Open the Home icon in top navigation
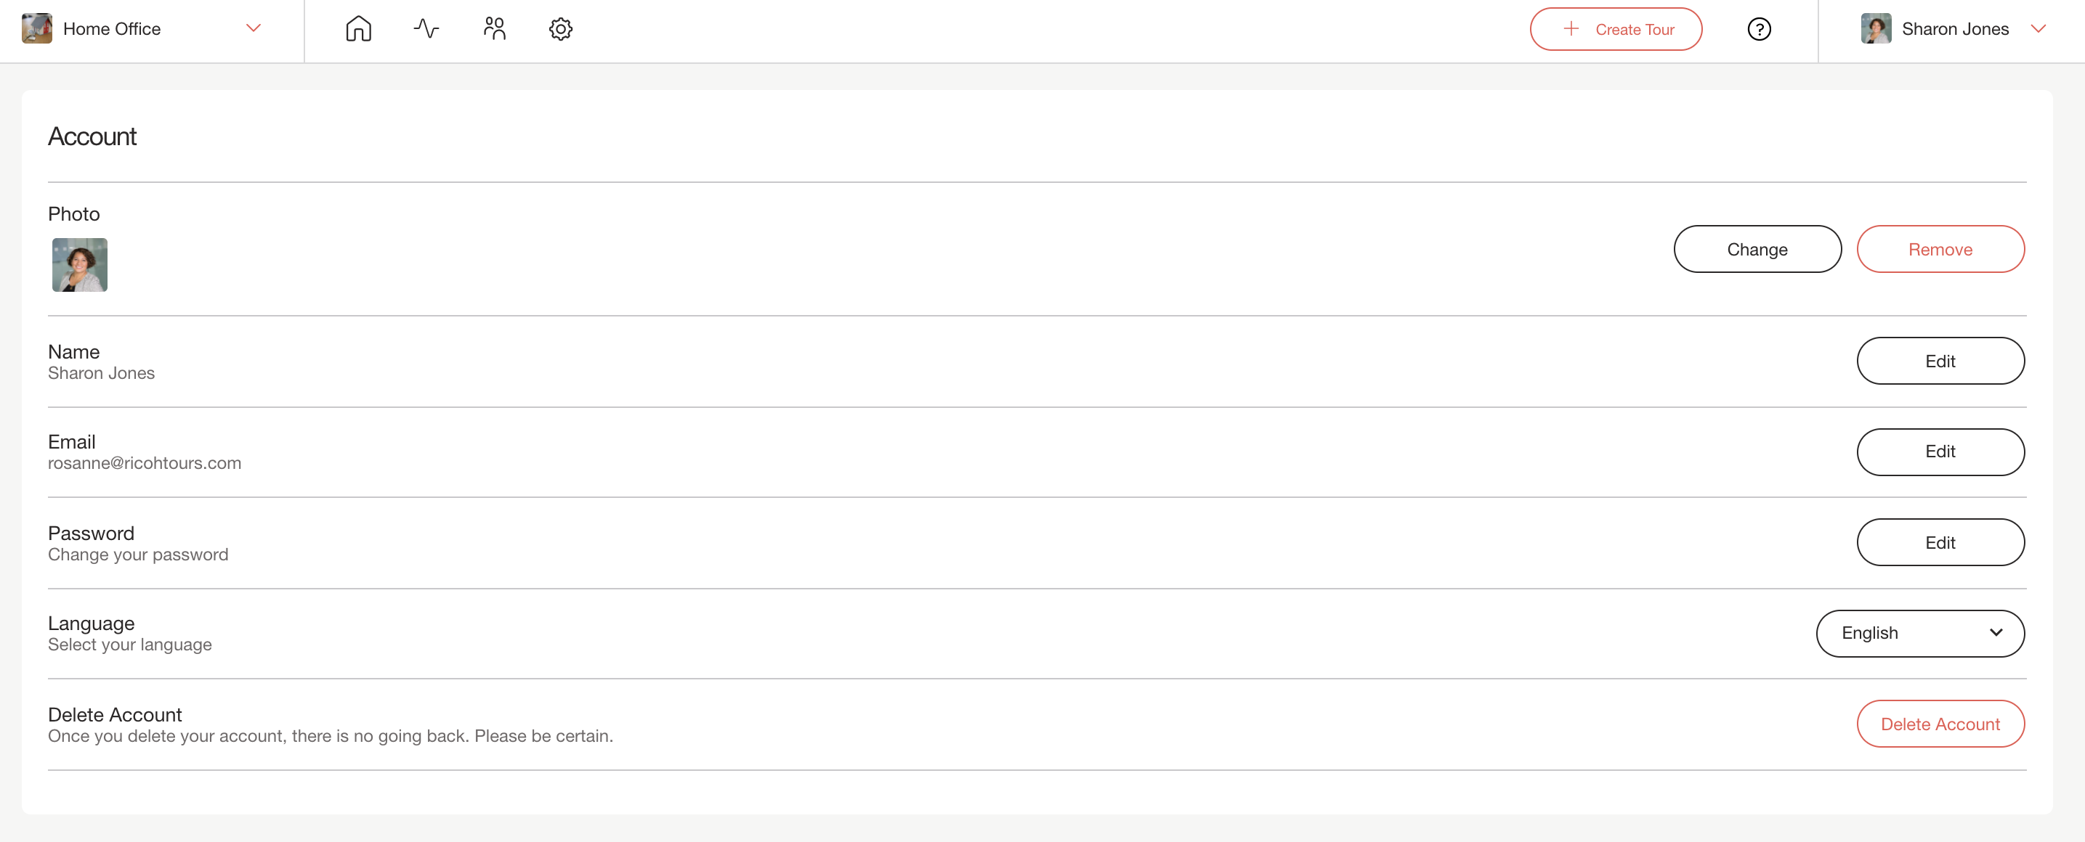 359,29
